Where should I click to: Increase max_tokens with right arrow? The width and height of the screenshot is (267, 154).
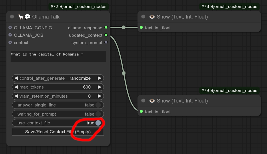point(99,87)
